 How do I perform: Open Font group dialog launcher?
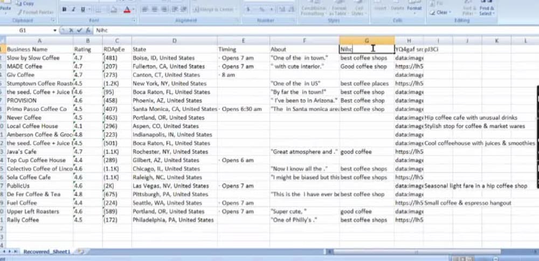(134, 20)
